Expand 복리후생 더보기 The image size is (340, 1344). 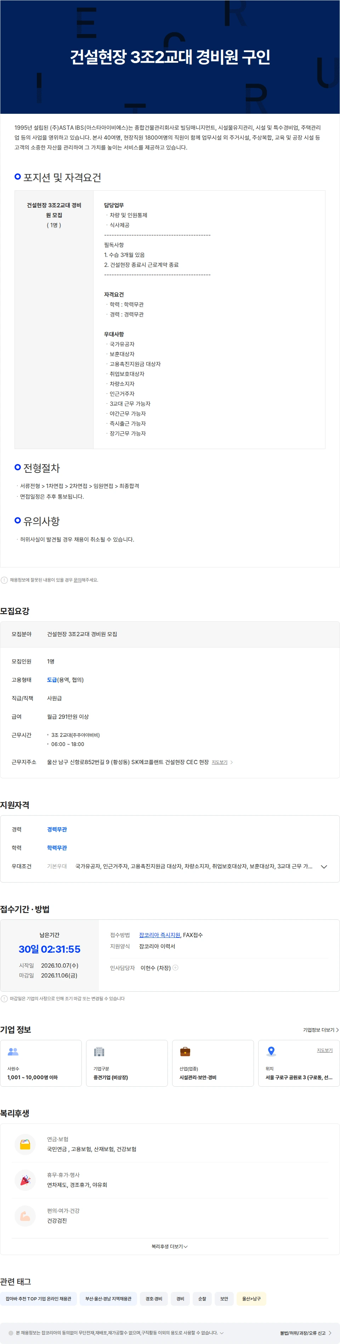(x=170, y=1246)
